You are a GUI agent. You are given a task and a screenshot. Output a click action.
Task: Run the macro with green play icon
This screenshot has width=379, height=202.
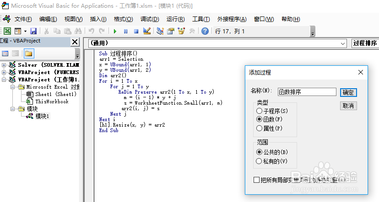115,32
